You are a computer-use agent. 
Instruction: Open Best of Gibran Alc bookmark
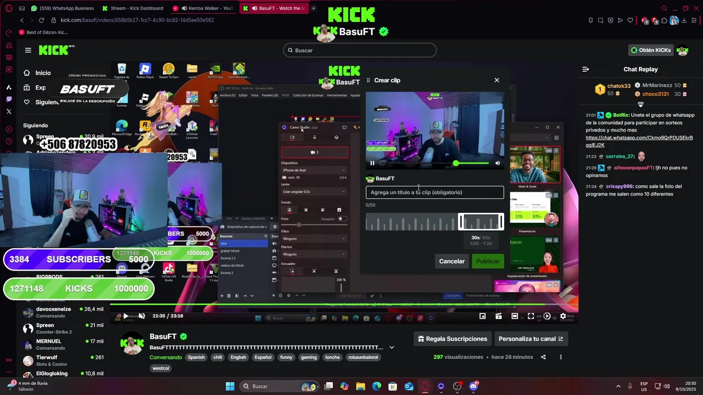(43, 32)
